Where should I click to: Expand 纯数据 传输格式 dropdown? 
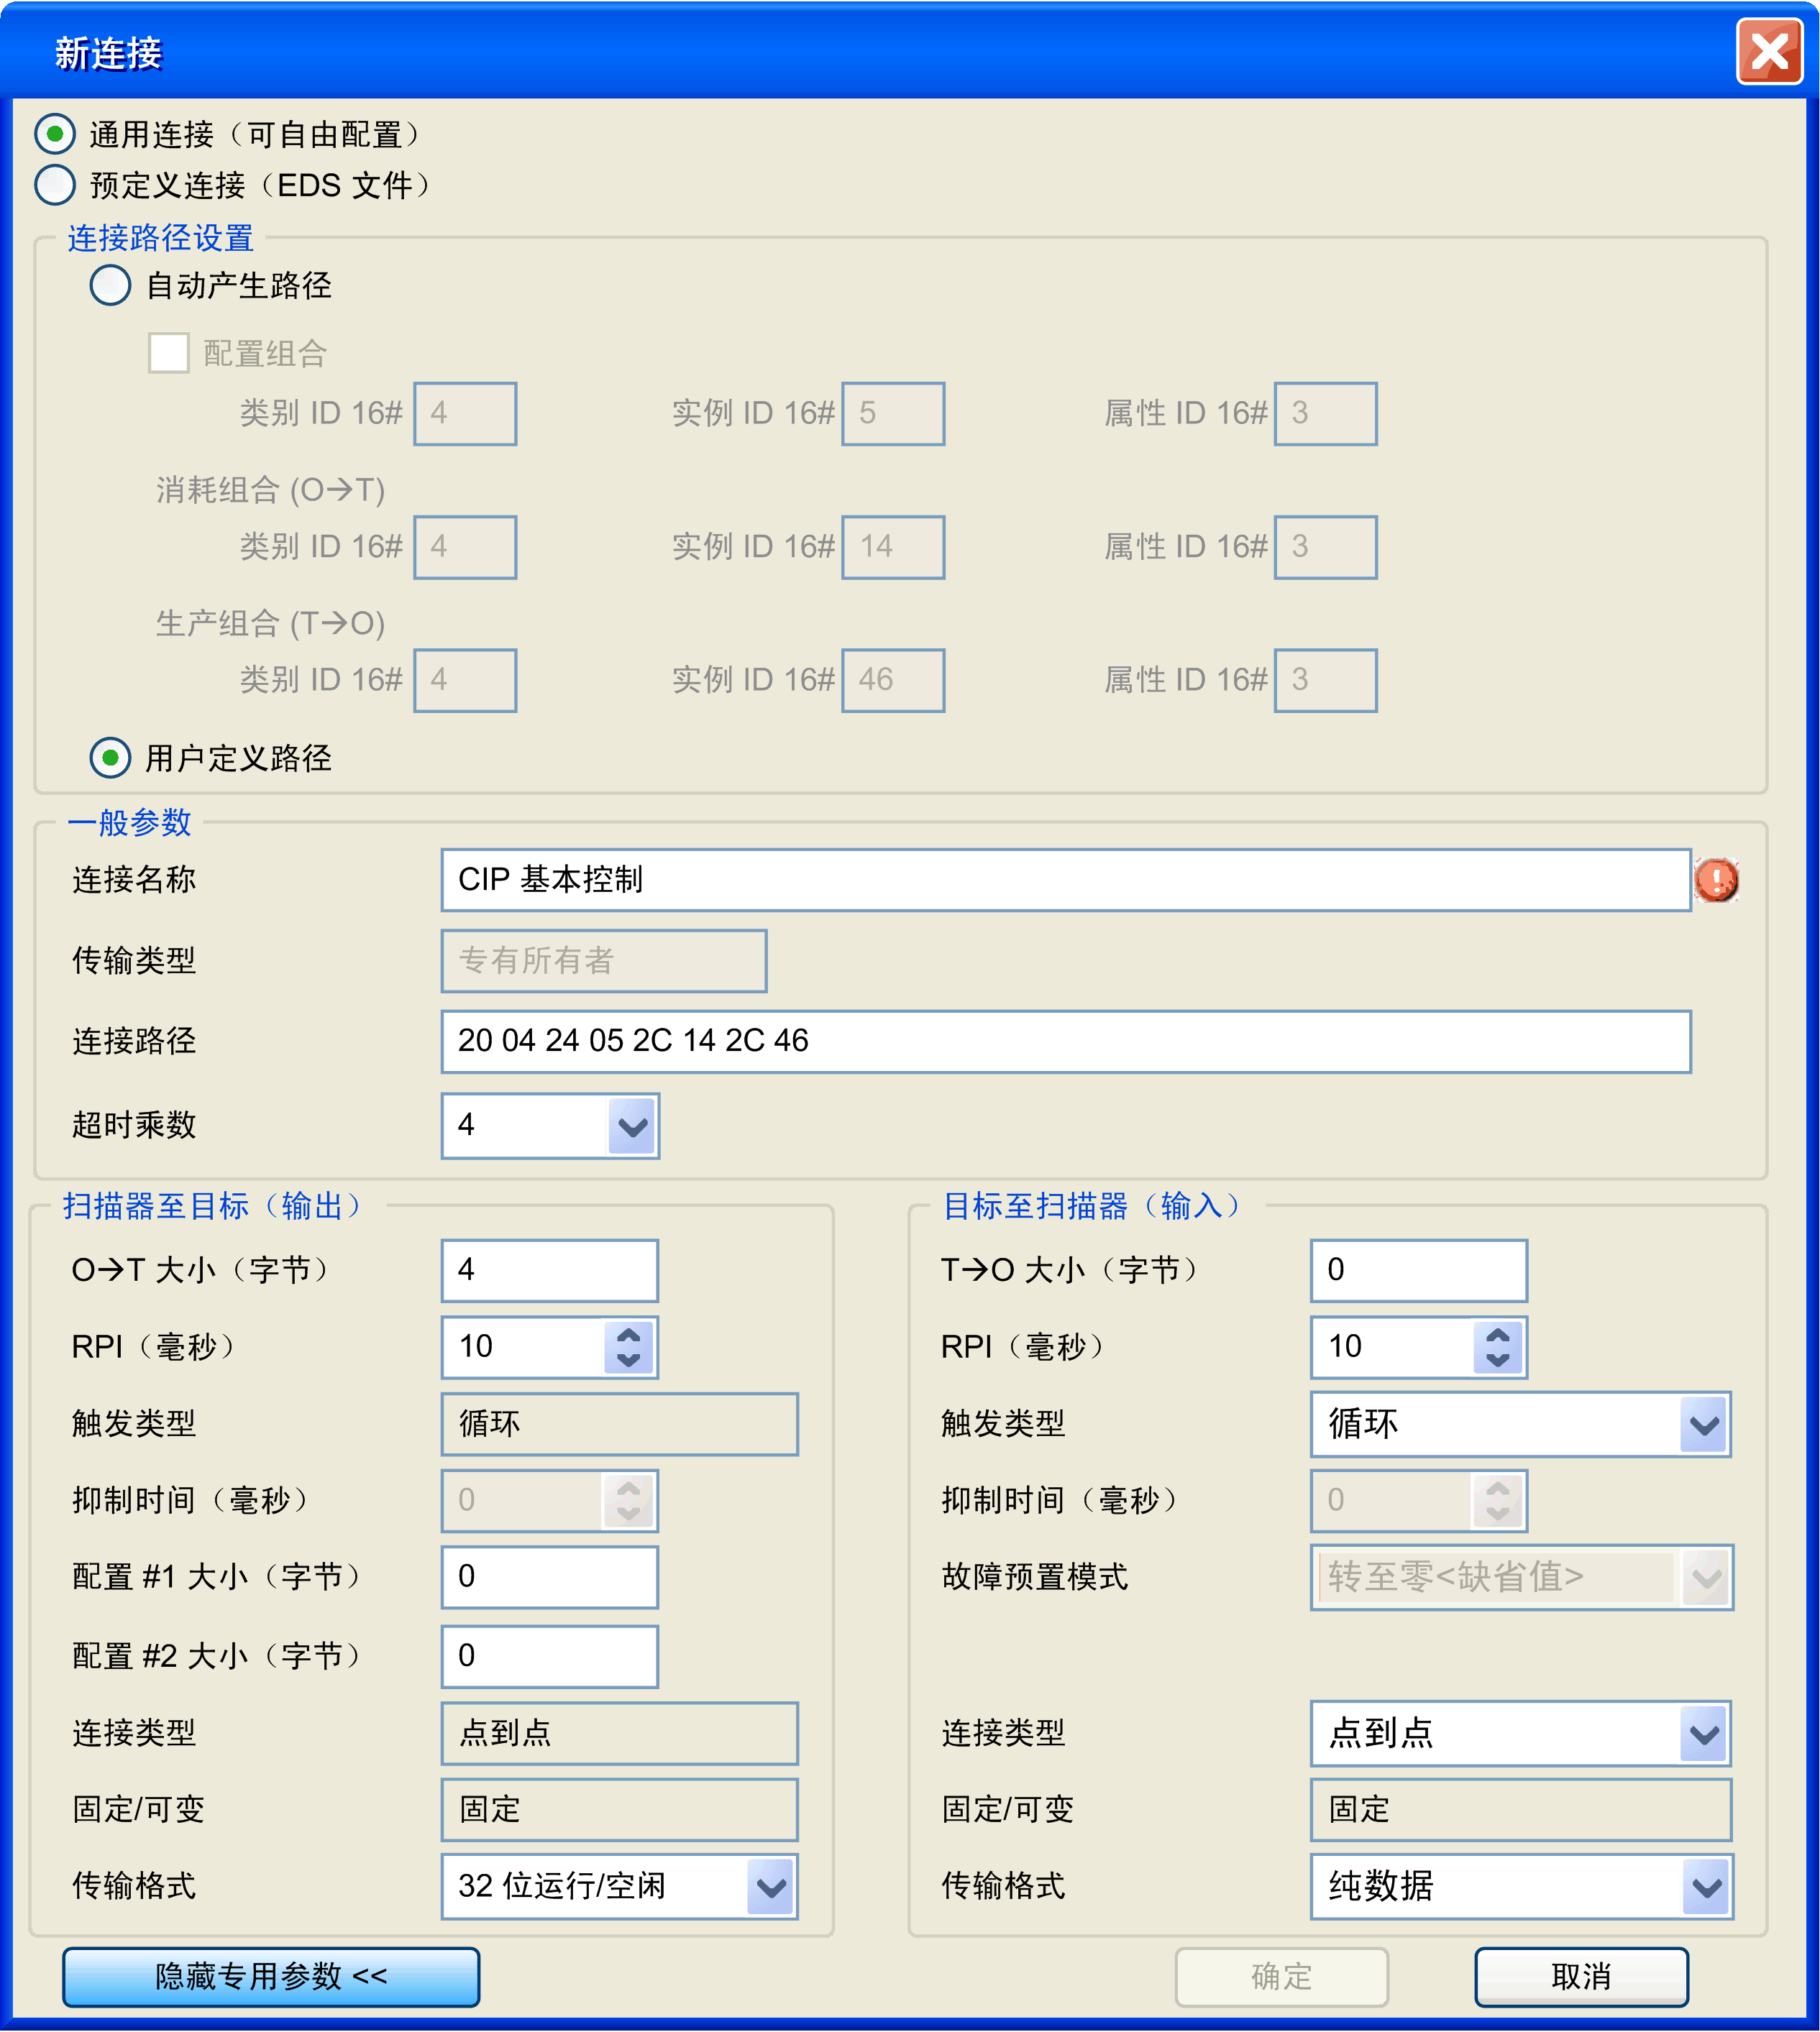[1706, 1887]
